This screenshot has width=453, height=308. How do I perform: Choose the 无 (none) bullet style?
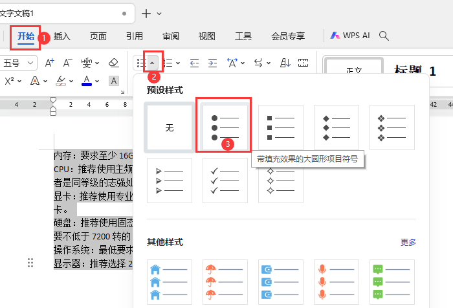170,127
